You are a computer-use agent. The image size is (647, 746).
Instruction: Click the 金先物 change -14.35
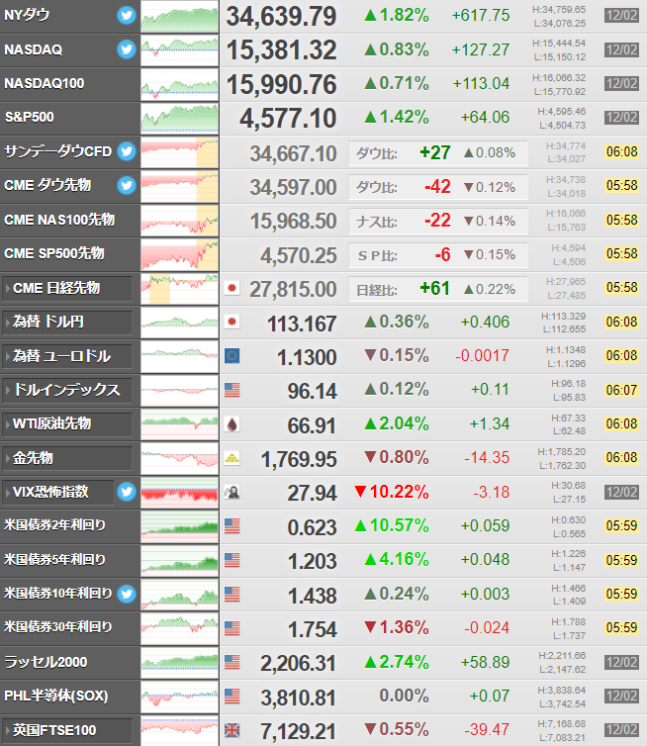[x=486, y=458]
